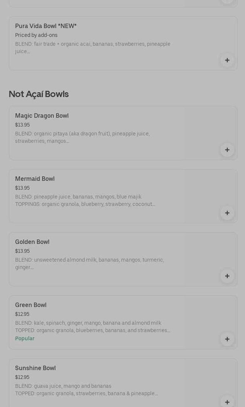Click the Popular tag on Green Bowl
Screen dimensions: 245x407
tap(25, 339)
